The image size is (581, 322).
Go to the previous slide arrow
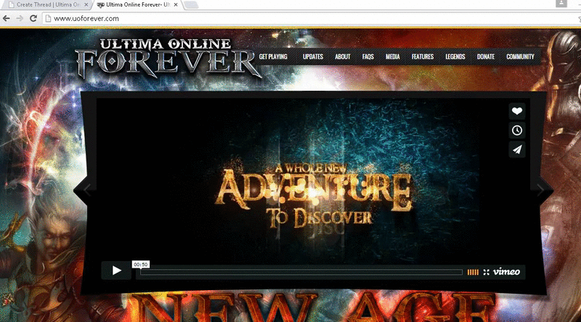[x=86, y=190]
